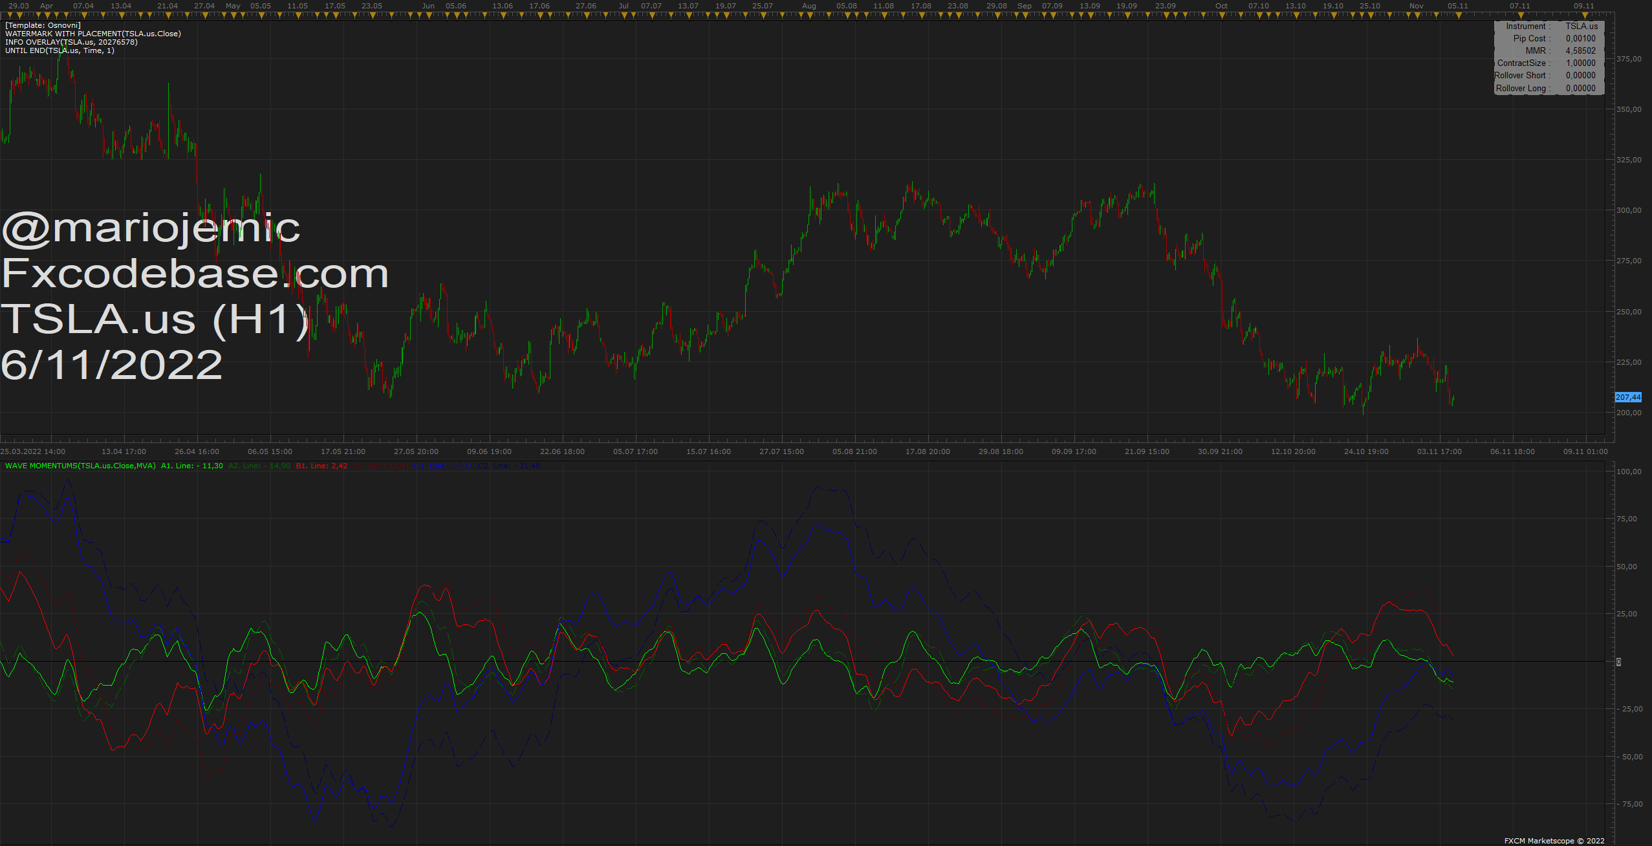Click the '05.08 21:00' time axis label
Screen dimensions: 1652x846
point(854,451)
